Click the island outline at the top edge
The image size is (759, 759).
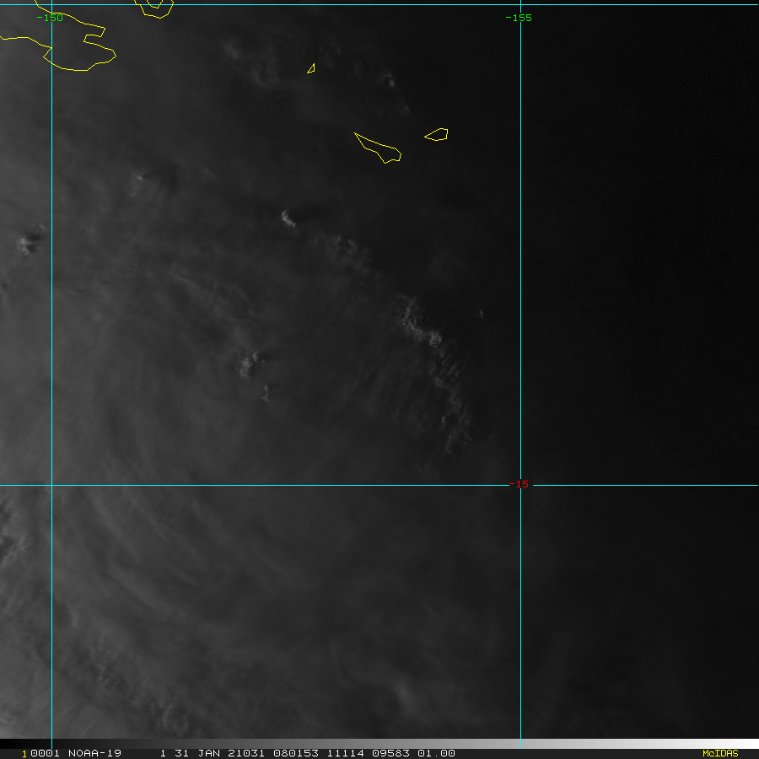click(x=154, y=7)
